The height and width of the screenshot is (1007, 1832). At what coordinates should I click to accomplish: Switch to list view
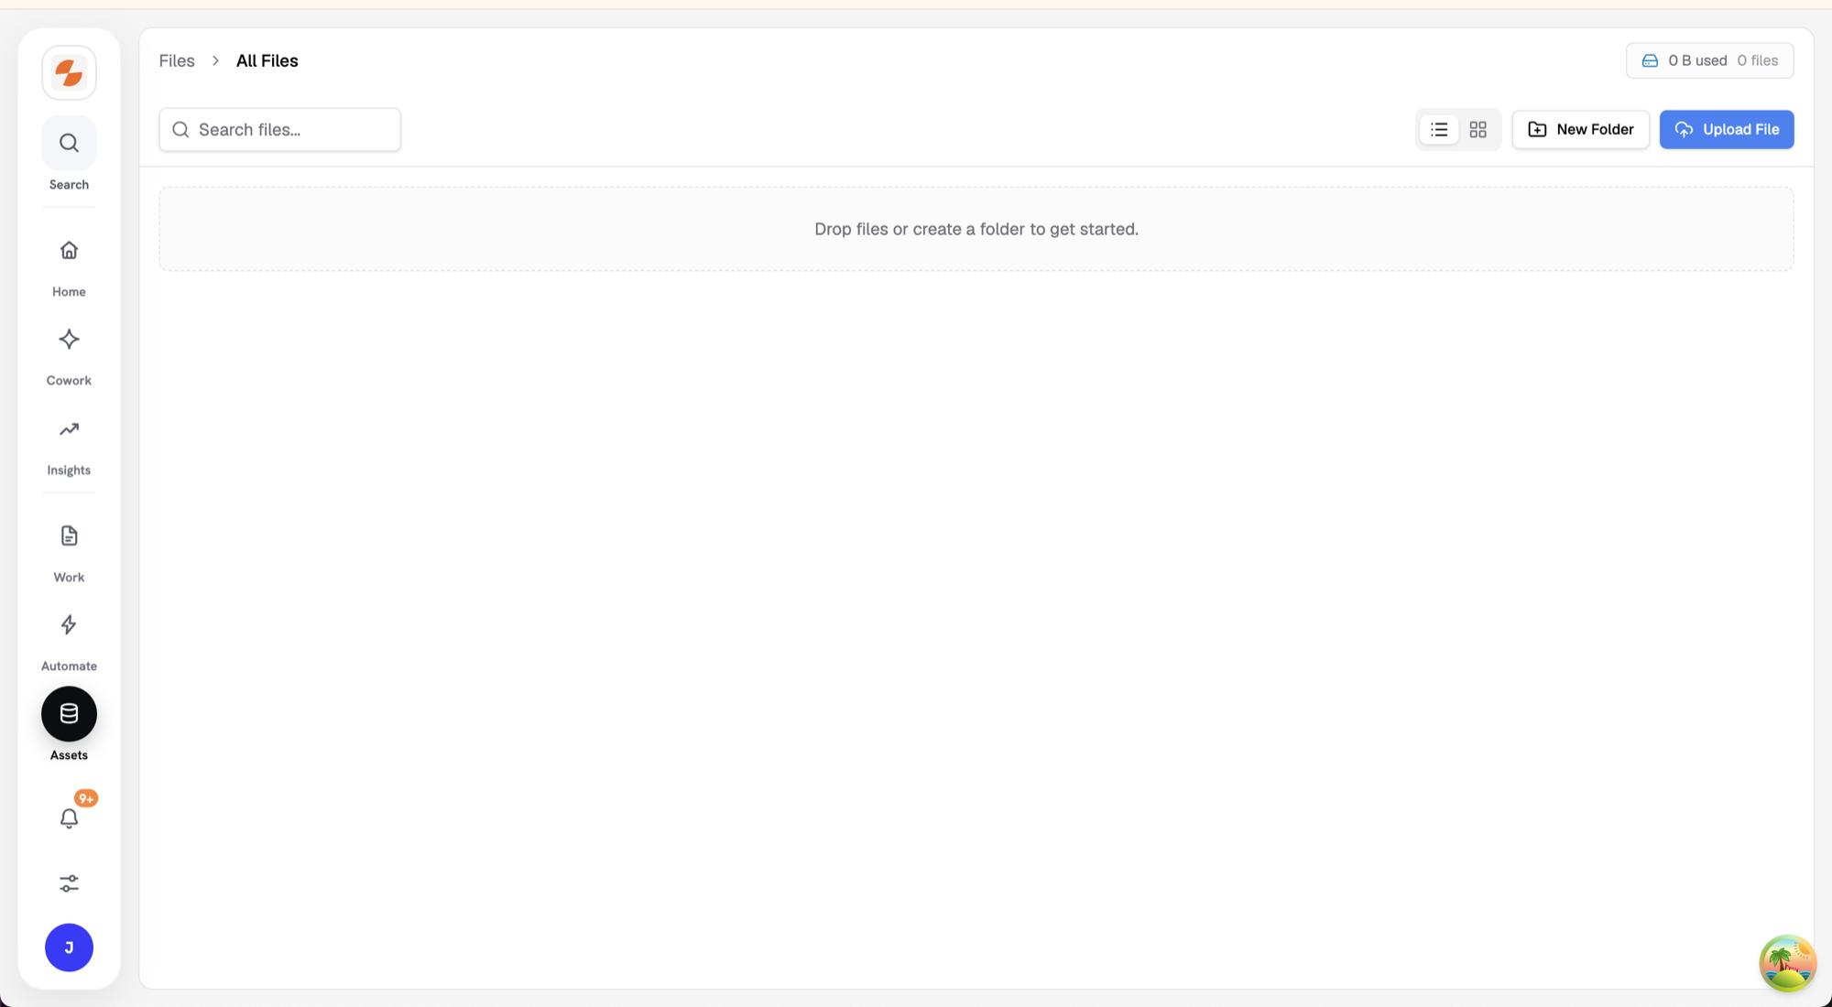1439,130
